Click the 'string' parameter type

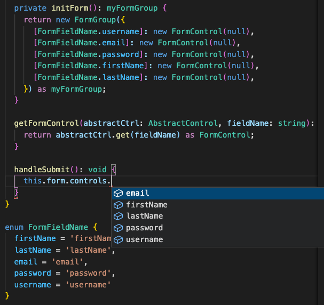click(291, 123)
